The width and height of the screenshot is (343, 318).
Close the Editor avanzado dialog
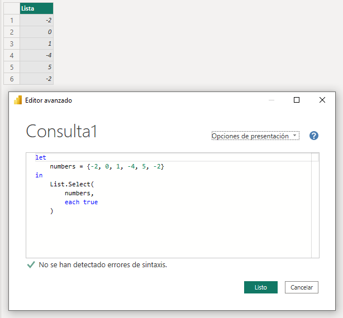tap(322, 100)
